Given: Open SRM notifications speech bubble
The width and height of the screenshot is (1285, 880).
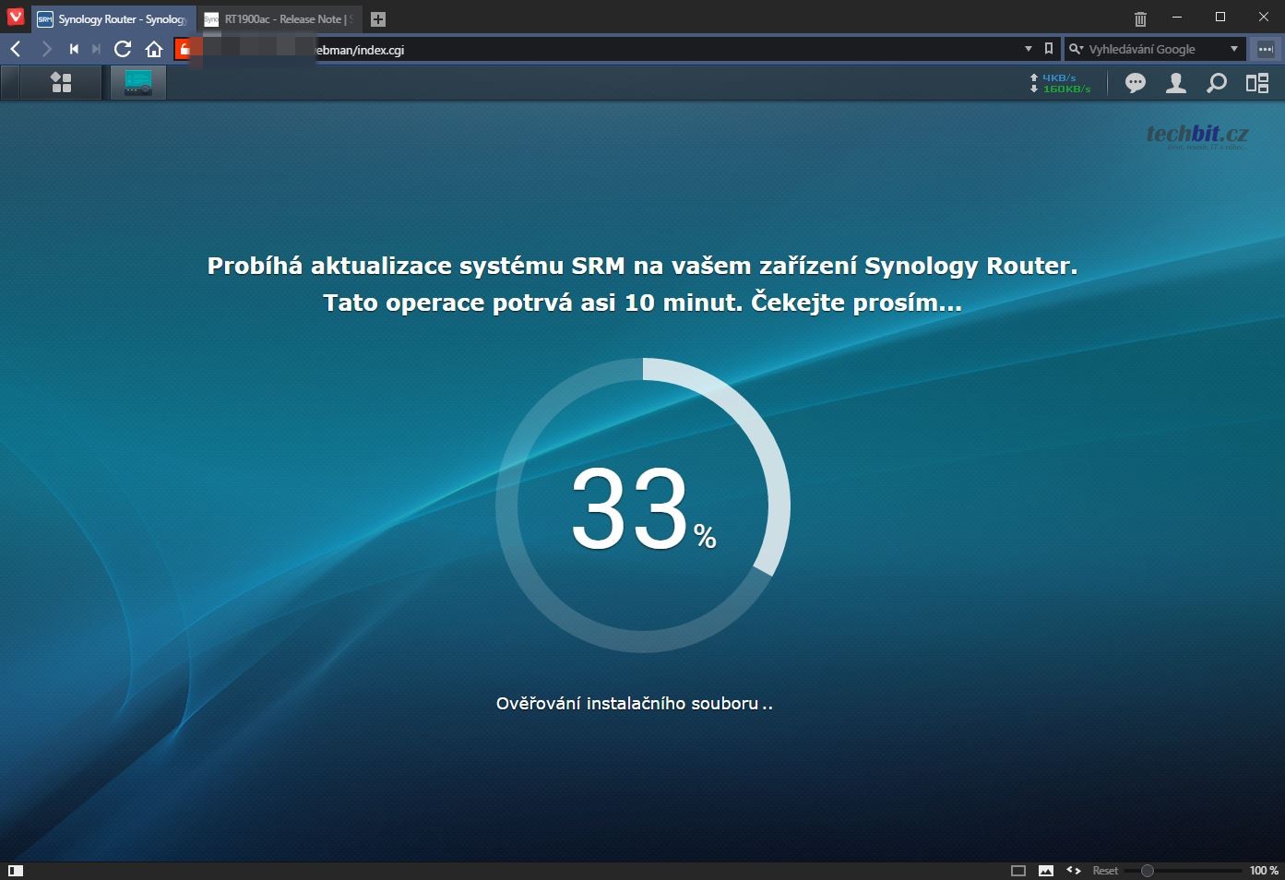Looking at the screenshot, I should [1136, 84].
